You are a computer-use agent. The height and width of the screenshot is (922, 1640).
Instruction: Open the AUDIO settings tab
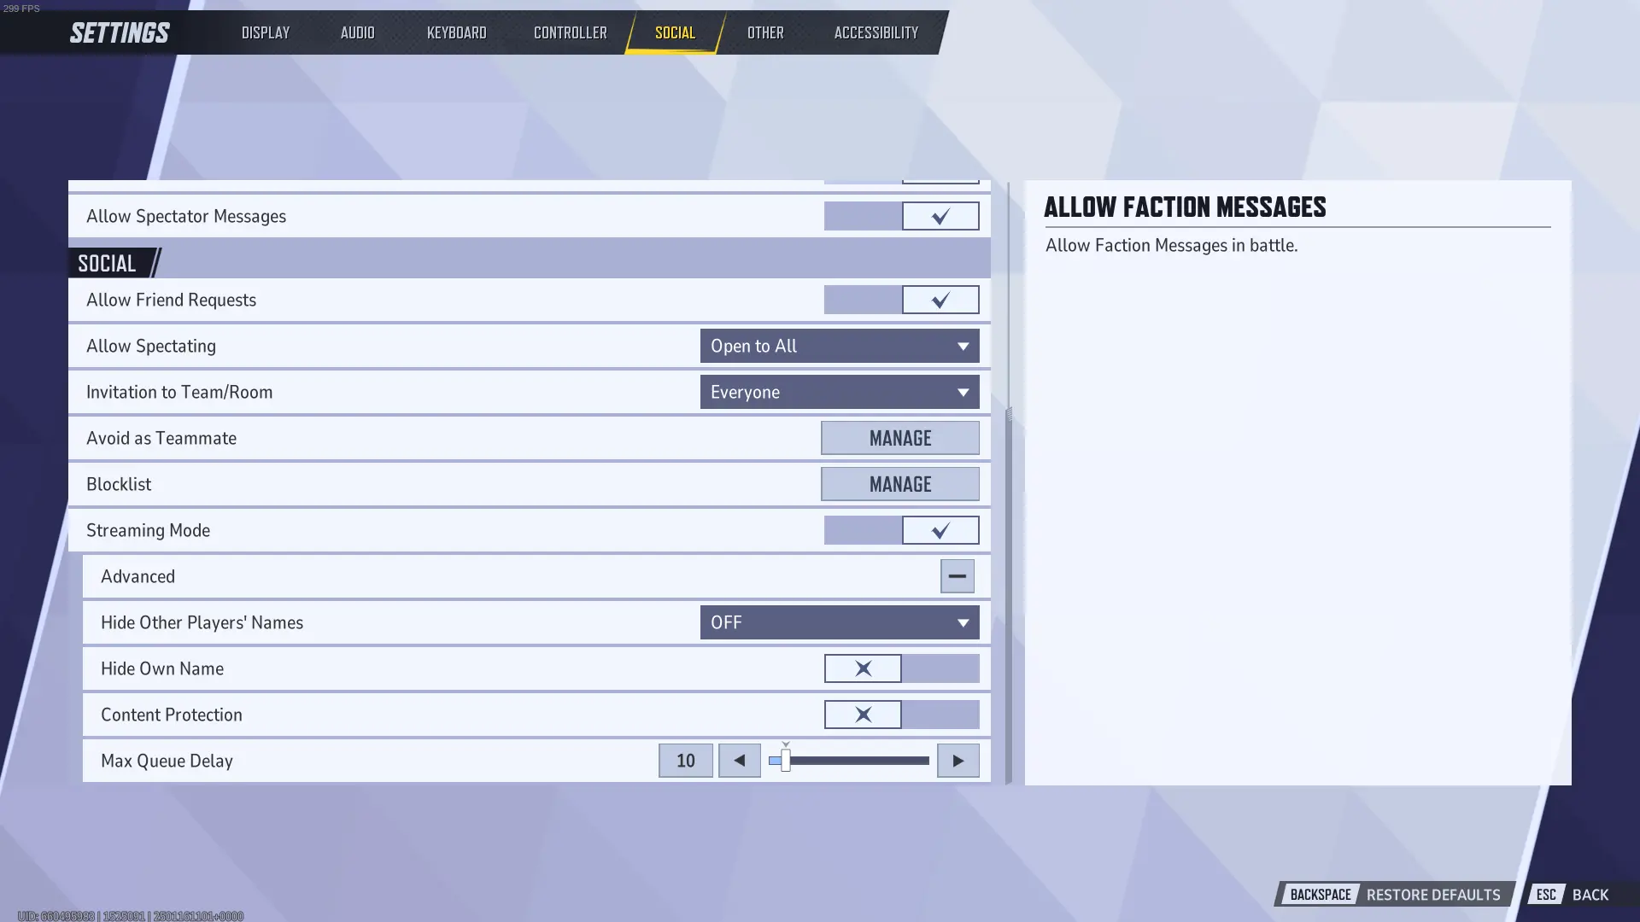pos(357,32)
